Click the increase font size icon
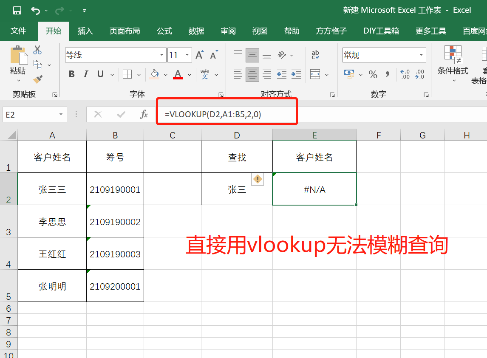487x358 pixels. pos(199,55)
